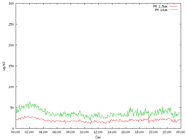This screenshot has height=139, width=186.
Task: Click the 20:00 time axis label
Action: point(153,132)
